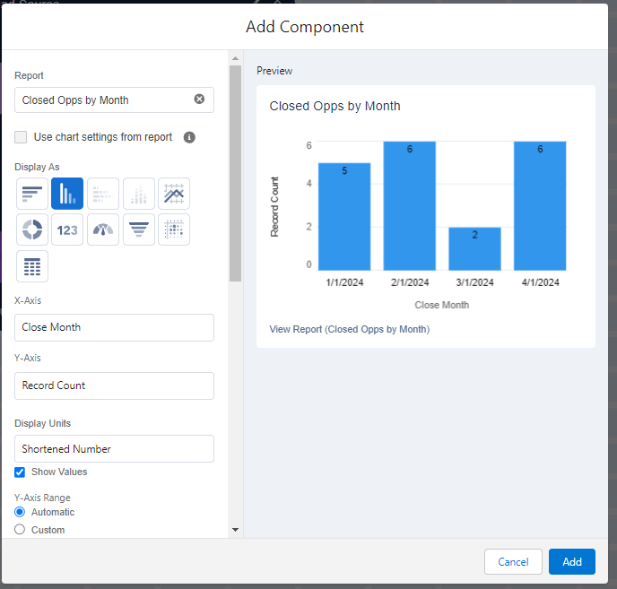Choose the funnel chart icon
Image resolution: width=617 pixels, height=589 pixels.
click(x=139, y=230)
